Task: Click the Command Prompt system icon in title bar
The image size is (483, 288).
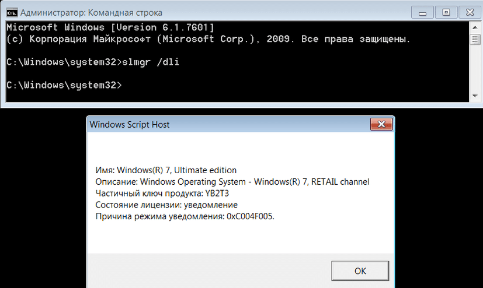Action: 11,12
